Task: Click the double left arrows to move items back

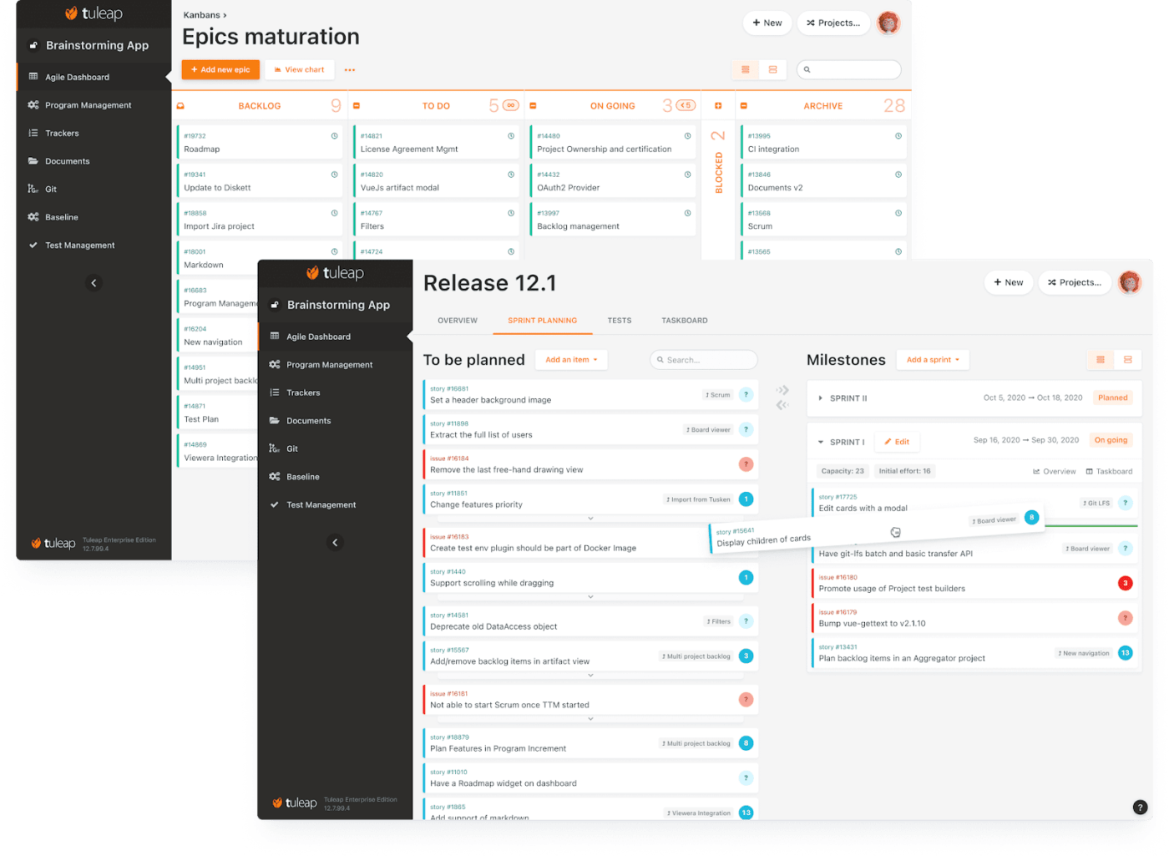Action: click(782, 405)
